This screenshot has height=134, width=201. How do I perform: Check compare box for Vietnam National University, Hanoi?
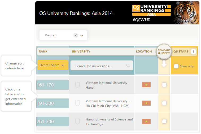(164, 85)
